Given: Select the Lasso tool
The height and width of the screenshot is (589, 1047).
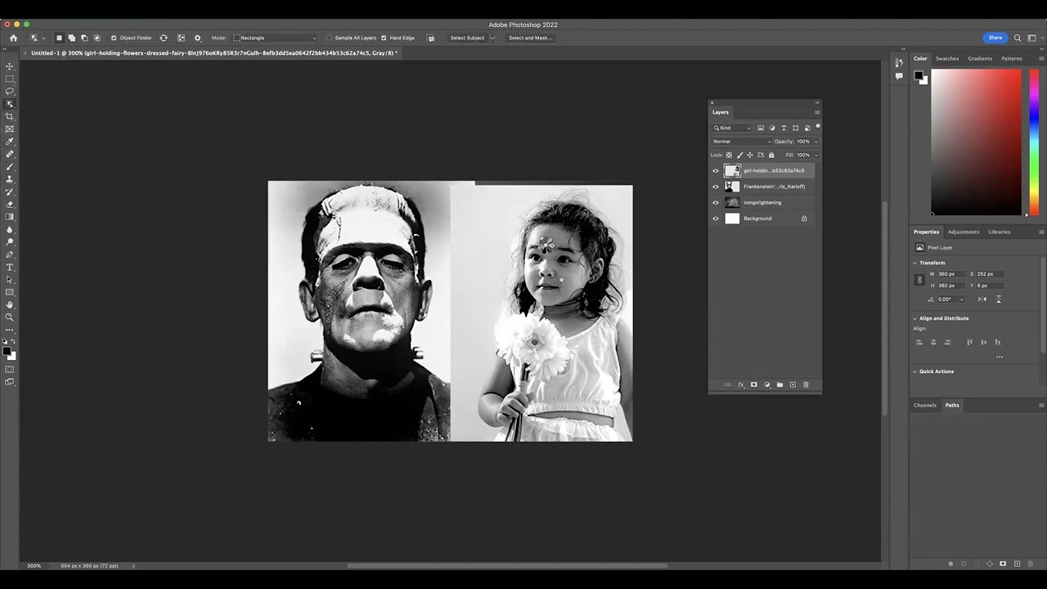Looking at the screenshot, I should [x=10, y=91].
